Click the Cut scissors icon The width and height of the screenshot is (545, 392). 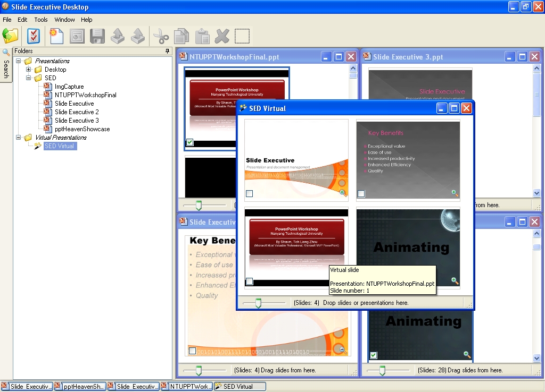pos(161,36)
